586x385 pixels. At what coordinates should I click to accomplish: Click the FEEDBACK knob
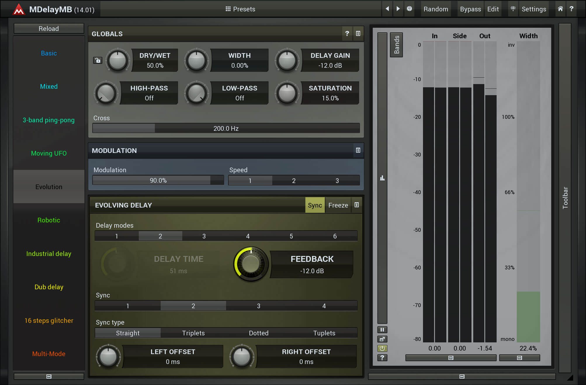pyautogui.click(x=251, y=264)
